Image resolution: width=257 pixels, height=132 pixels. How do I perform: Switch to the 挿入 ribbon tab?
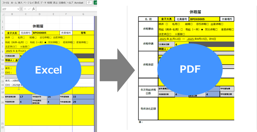(x=20, y=3)
